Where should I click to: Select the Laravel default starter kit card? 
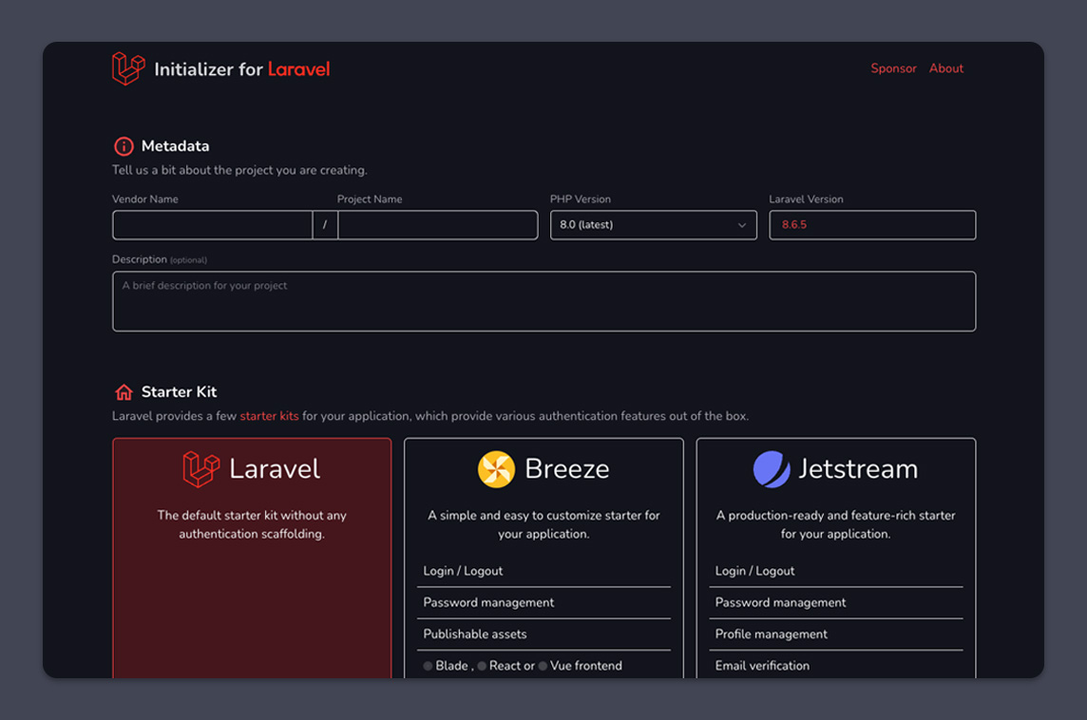pos(253,558)
